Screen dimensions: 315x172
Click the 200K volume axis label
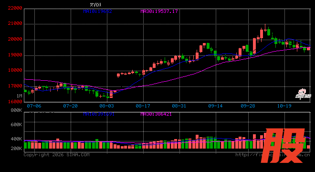(x=17, y=149)
